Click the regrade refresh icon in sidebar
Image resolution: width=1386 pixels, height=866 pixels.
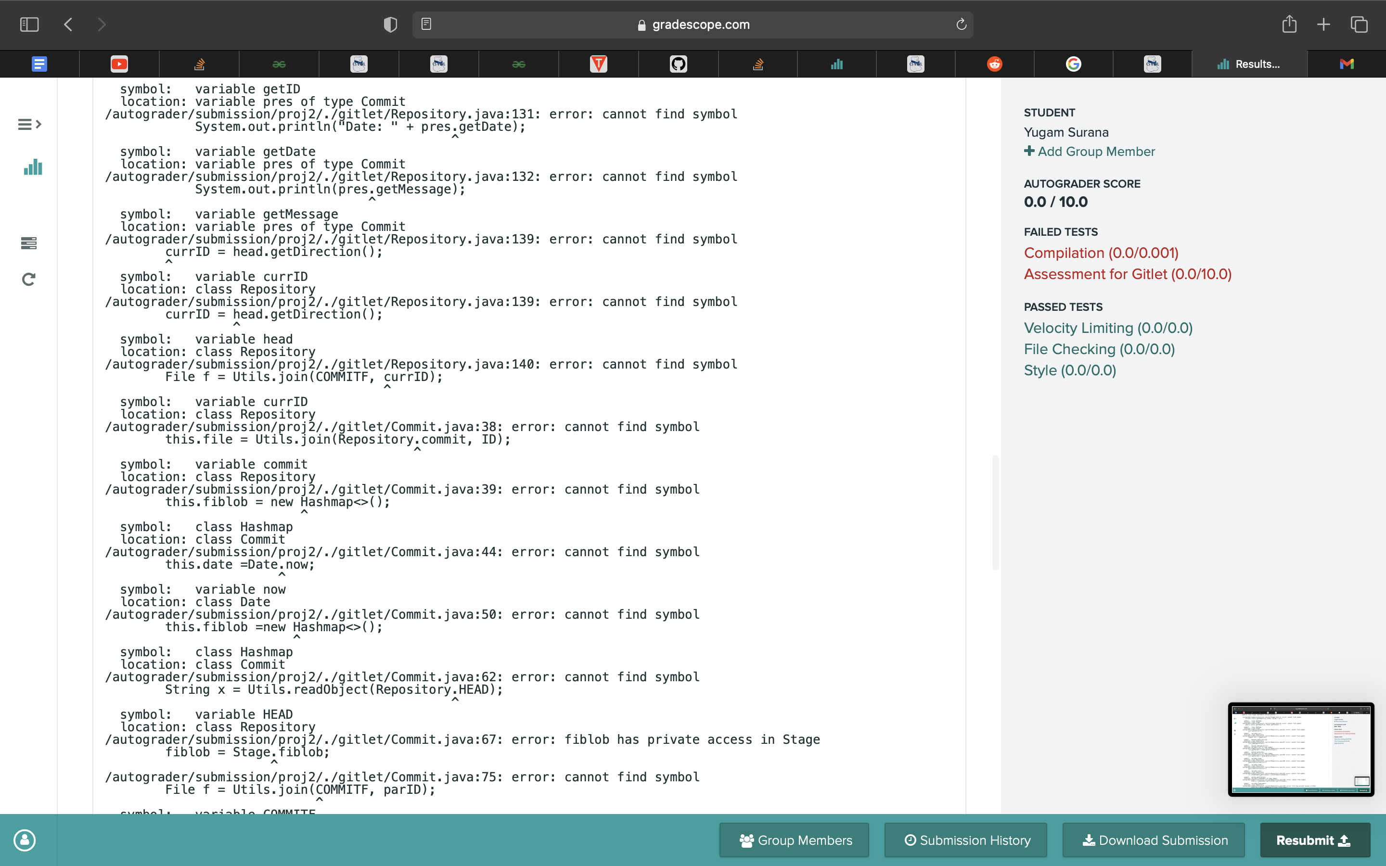29,280
